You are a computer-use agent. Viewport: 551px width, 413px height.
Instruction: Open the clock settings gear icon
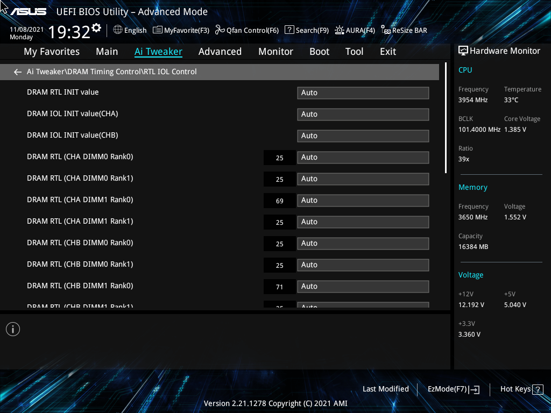(x=96, y=28)
